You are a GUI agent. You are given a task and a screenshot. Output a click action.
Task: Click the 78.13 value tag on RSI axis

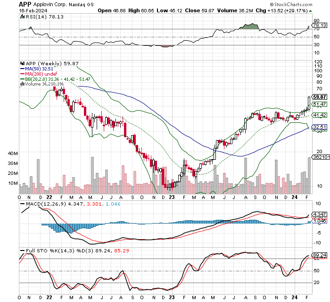320,26
